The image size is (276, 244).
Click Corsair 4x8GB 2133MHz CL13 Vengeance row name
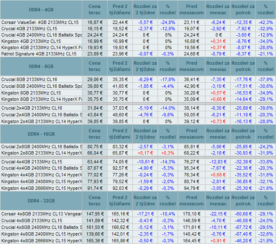click(42, 214)
